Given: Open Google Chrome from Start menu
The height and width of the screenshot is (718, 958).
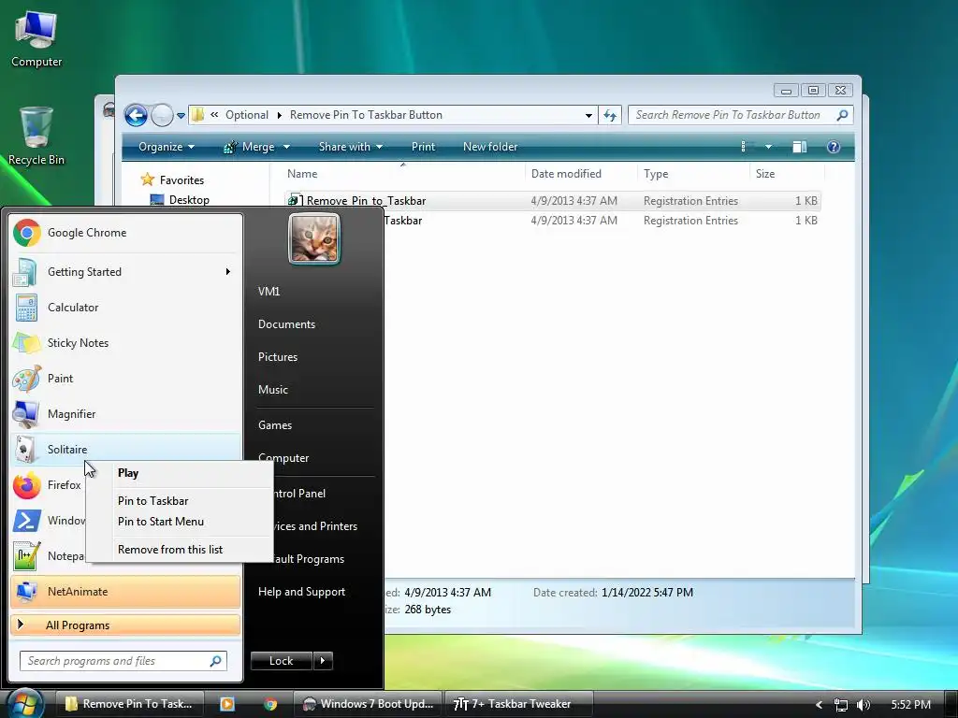Looking at the screenshot, I should [125, 233].
